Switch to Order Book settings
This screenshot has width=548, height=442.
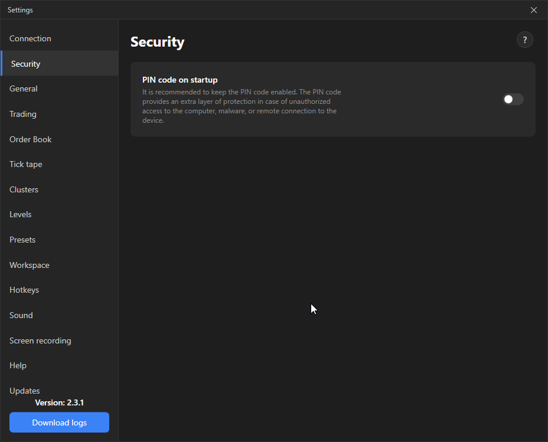pos(60,139)
